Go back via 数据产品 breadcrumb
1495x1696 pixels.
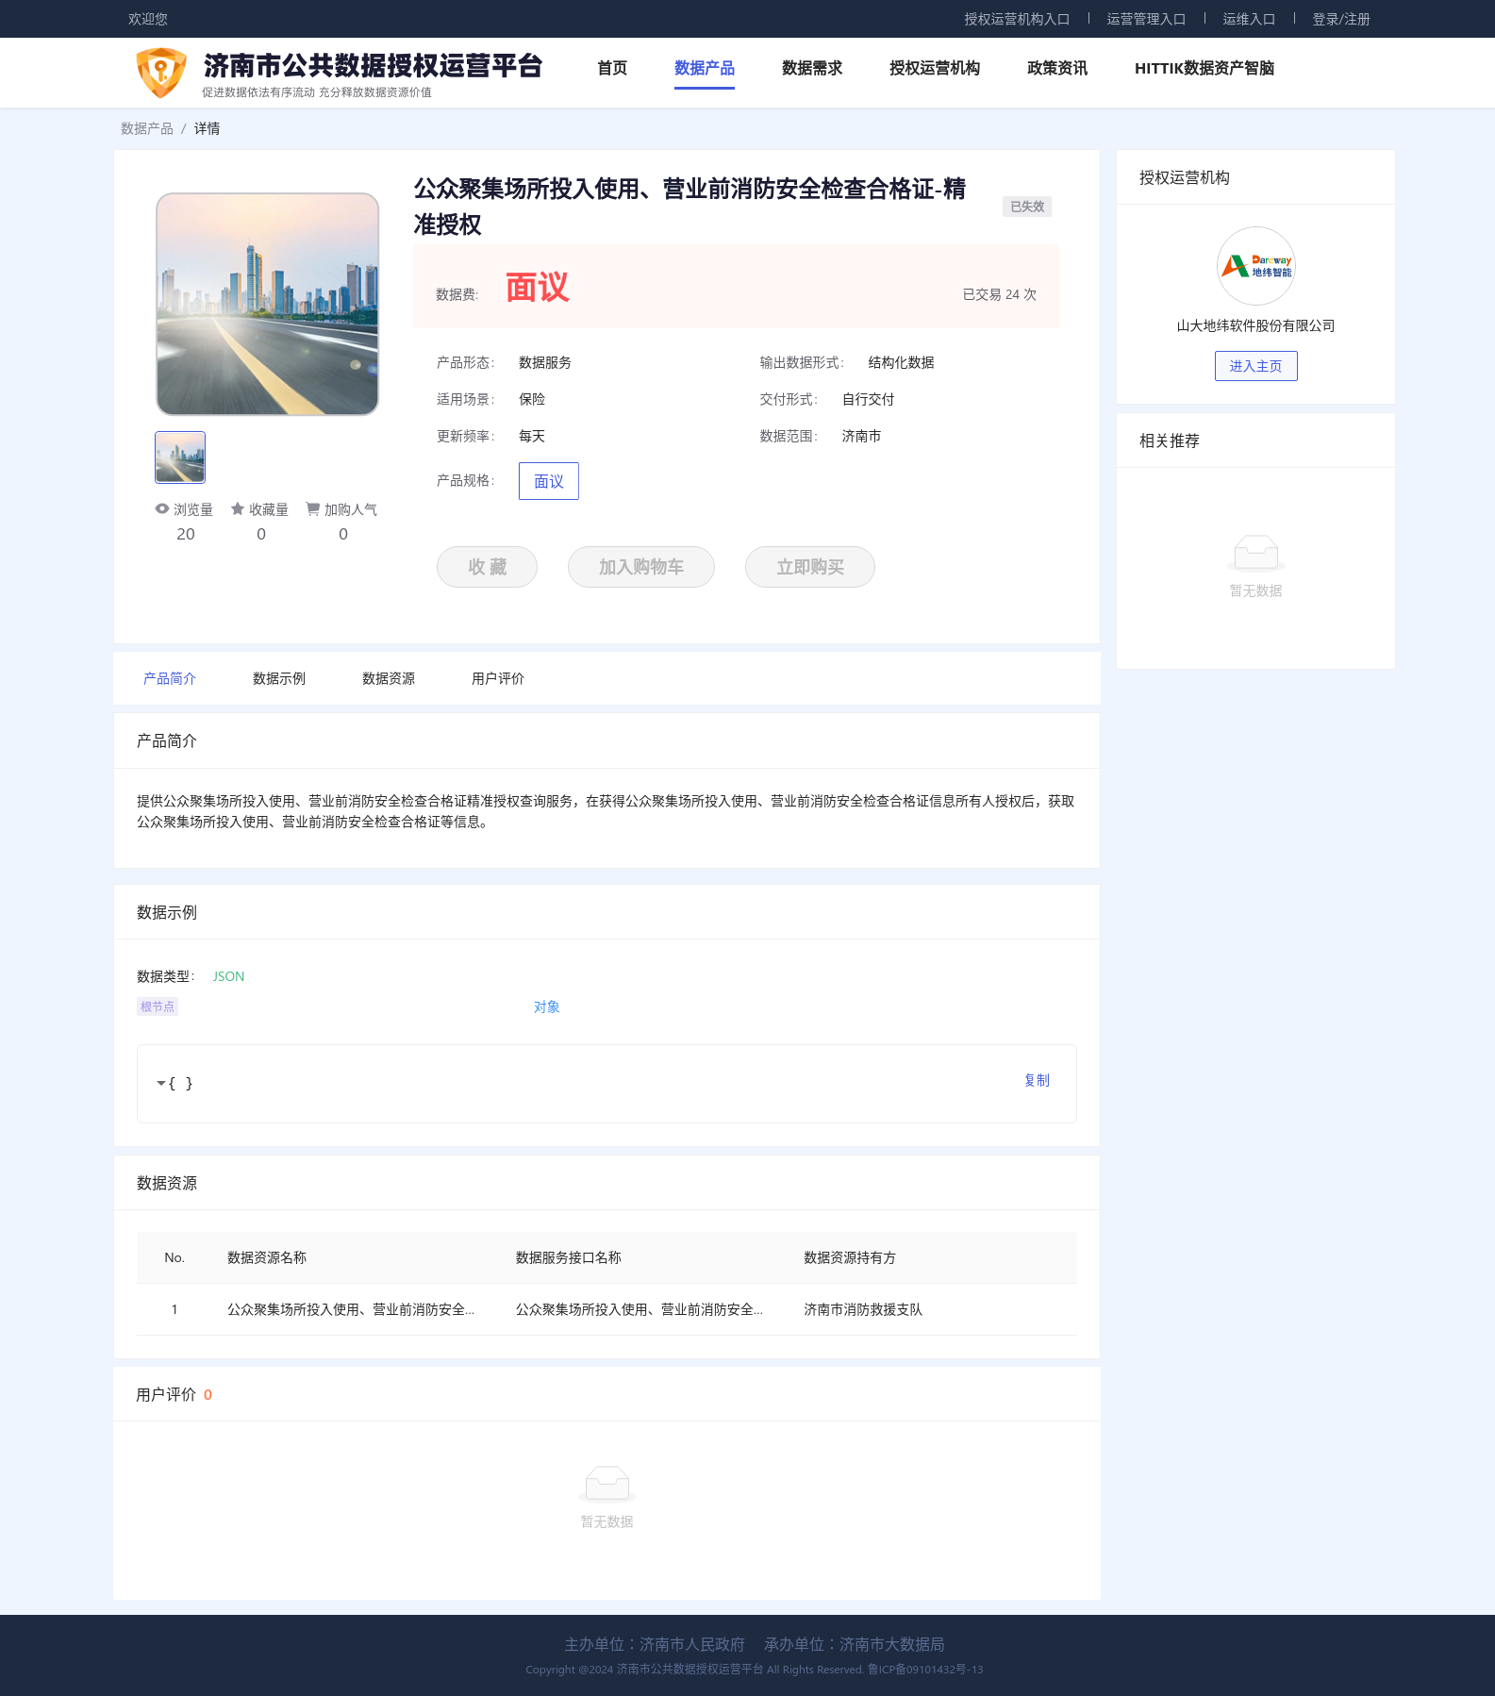147,128
